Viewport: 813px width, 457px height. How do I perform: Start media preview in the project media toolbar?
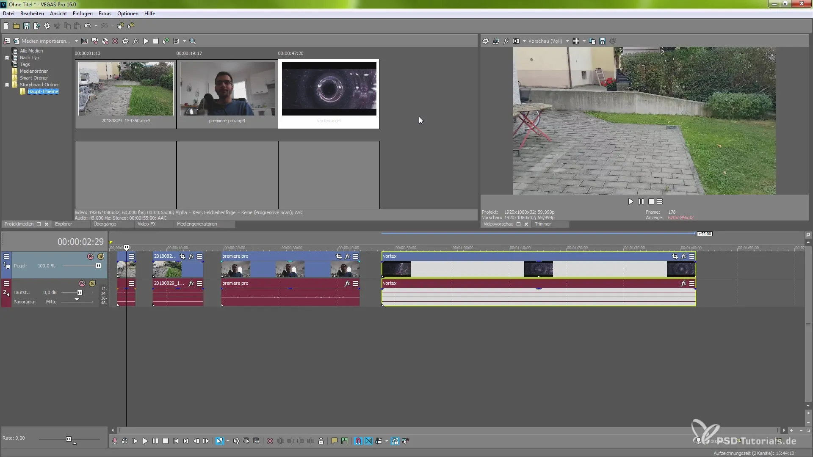point(146,41)
